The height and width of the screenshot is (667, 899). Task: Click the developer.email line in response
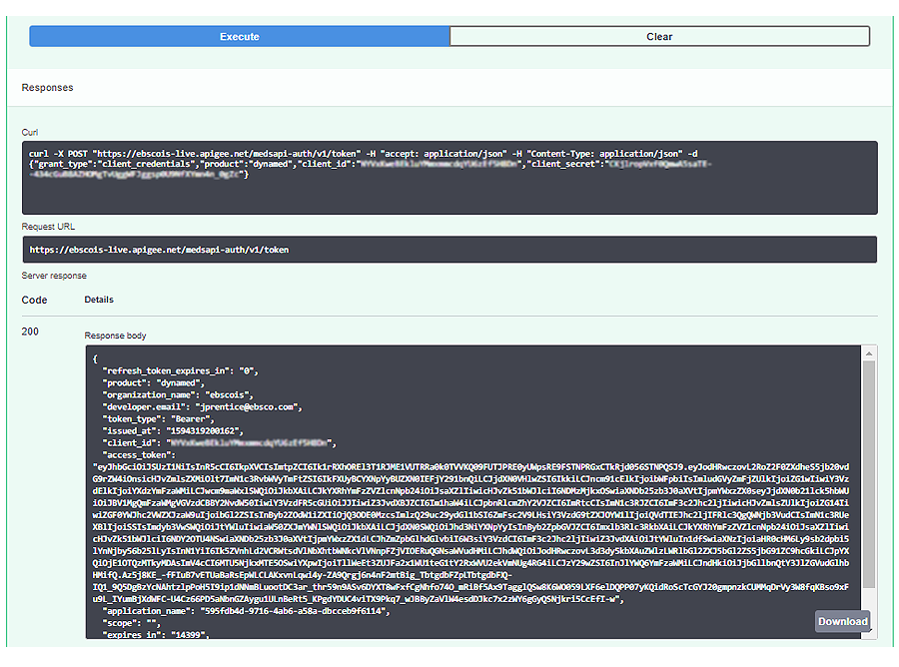click(201, 406)
